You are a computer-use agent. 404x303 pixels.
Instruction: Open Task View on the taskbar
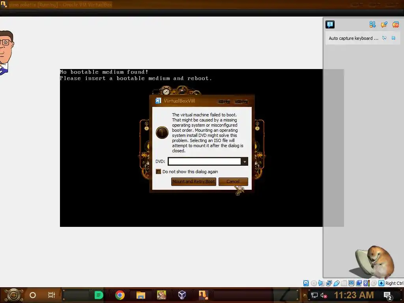click(x=52, y=295)
